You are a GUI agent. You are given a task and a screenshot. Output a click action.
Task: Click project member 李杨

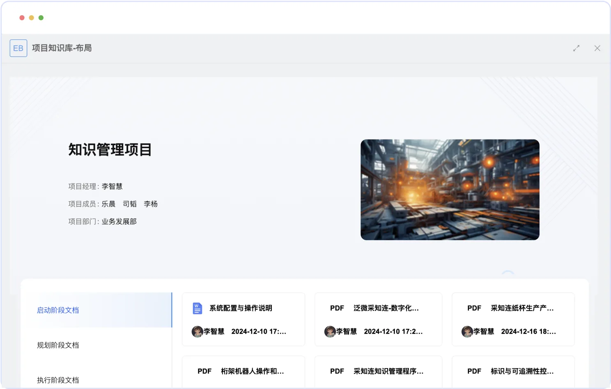[151, 204]
